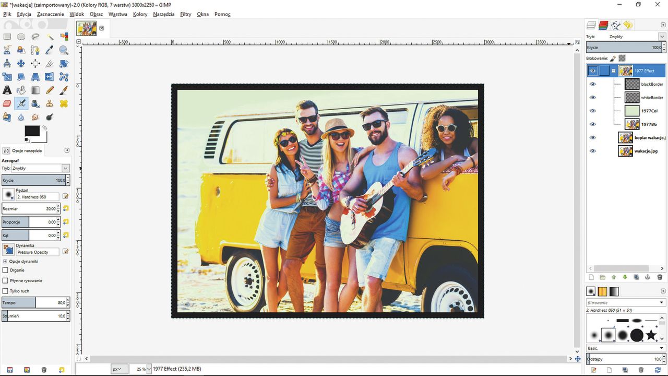Select the Select by Color tool

point(64,37)
